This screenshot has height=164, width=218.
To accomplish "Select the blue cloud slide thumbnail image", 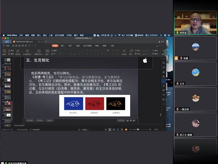I will [73, 103].
